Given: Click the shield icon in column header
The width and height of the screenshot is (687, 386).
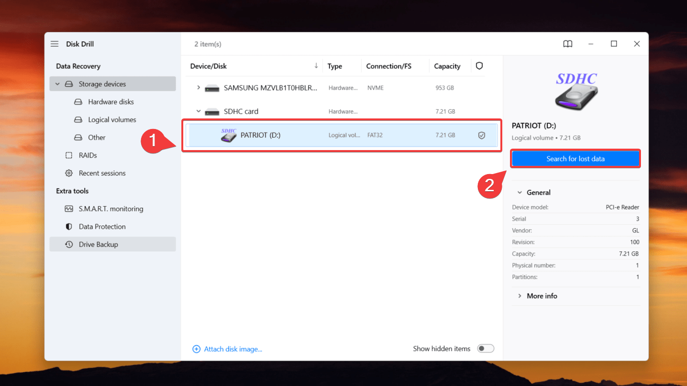Looking at the screenshot, I should [479, 66].
